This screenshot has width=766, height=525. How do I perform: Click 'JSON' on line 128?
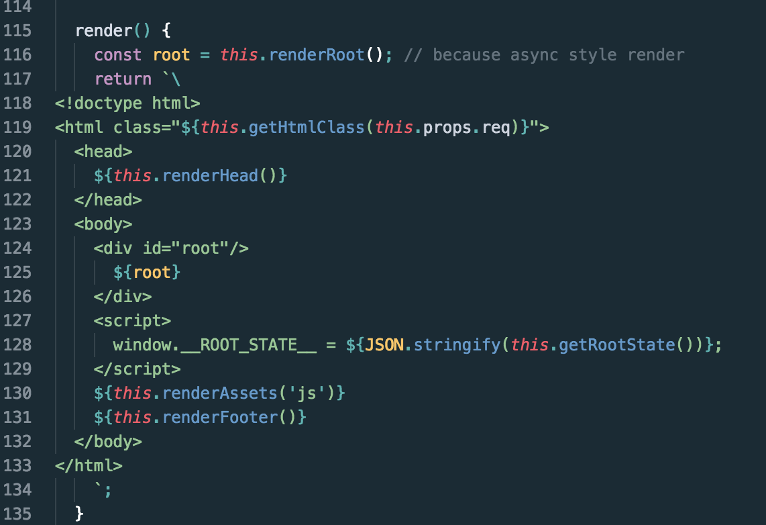[x=384, y=345]
